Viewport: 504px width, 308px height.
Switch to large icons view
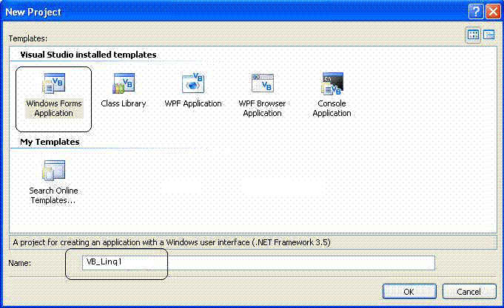473,35
